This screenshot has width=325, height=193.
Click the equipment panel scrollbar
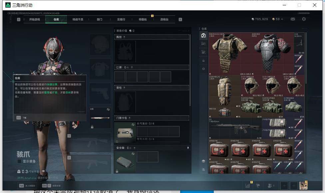pyautogui.click(x=190, y=71)
